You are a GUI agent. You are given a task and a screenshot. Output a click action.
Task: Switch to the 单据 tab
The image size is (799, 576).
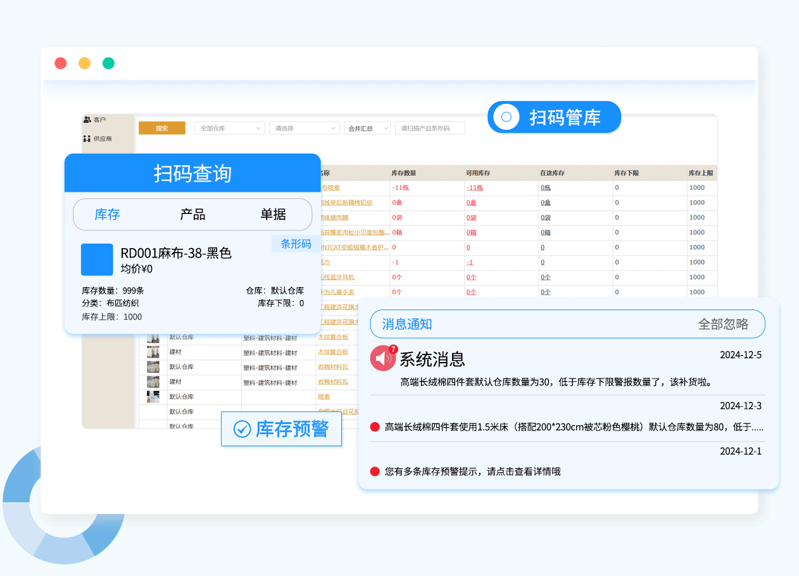coord(273,215)
